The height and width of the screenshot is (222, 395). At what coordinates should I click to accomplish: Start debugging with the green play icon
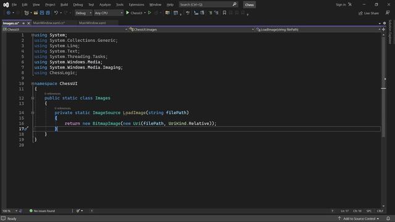click(128, 12)
